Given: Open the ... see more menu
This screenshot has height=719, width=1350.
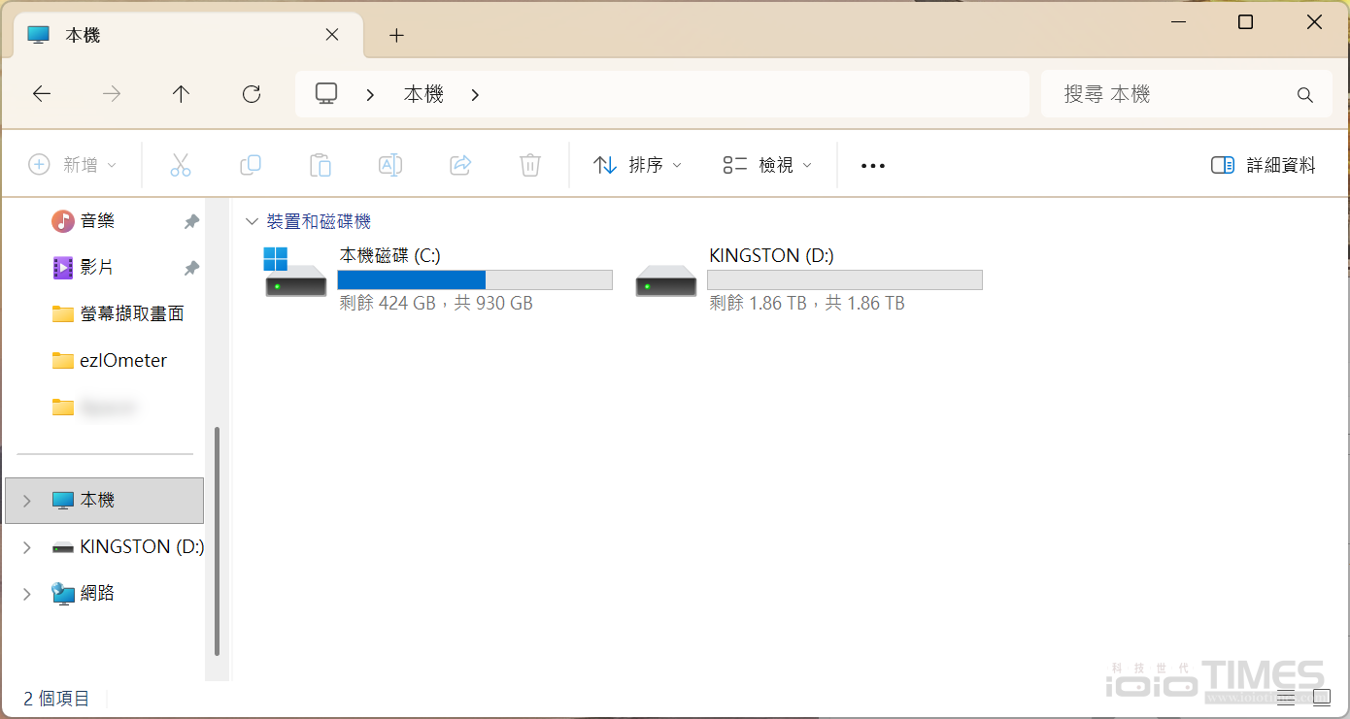Looking at the screenshot, I should click(x=872, y=164).
